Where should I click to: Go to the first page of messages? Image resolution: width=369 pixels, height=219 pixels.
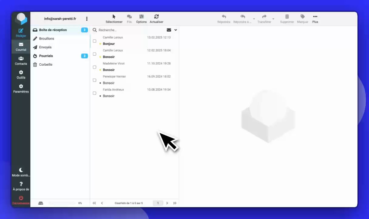[x=94, y=203]
